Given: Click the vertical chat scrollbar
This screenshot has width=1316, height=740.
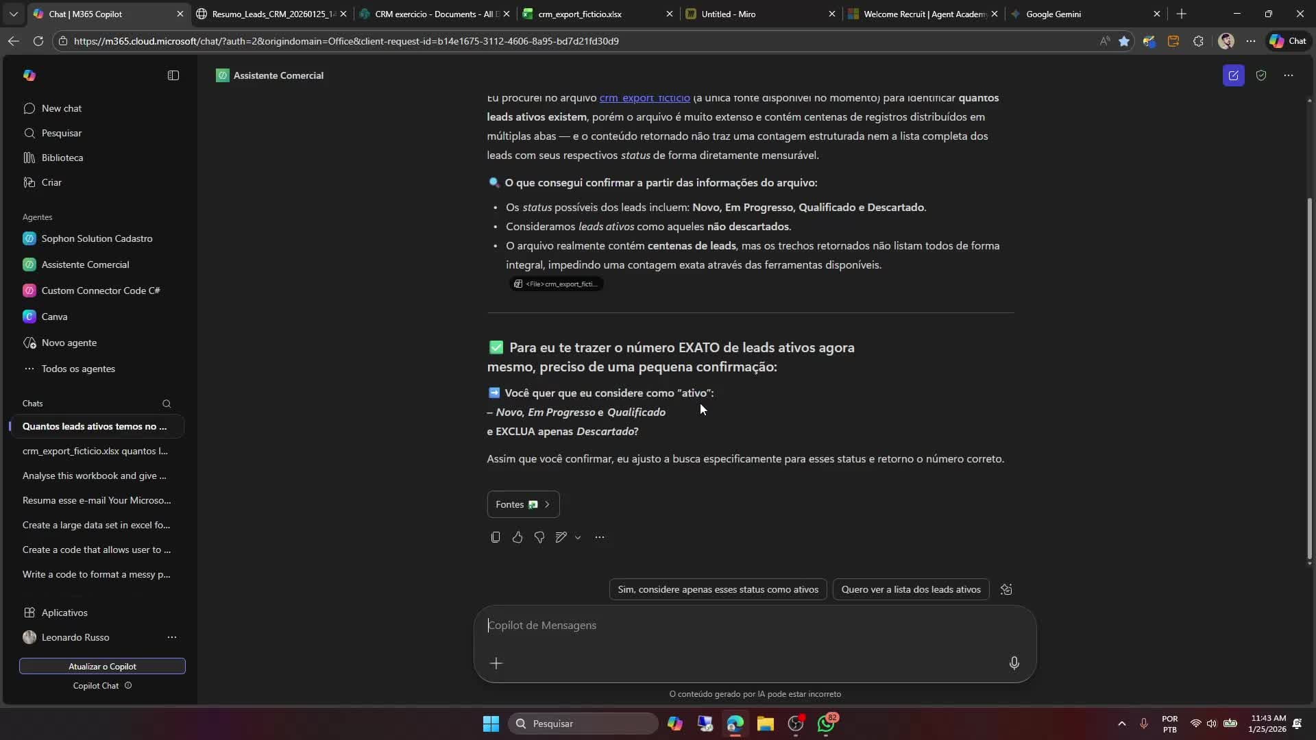Looking at the screenshot, I should click(x=1309, y=377).
